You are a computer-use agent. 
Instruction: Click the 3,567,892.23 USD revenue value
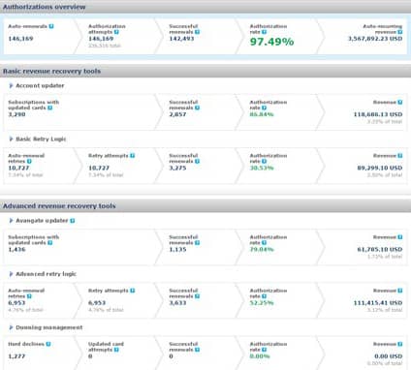(x=375, y=39)
